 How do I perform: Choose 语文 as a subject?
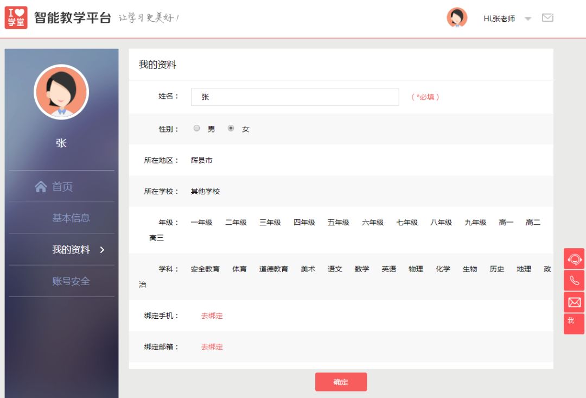point(335,269)
